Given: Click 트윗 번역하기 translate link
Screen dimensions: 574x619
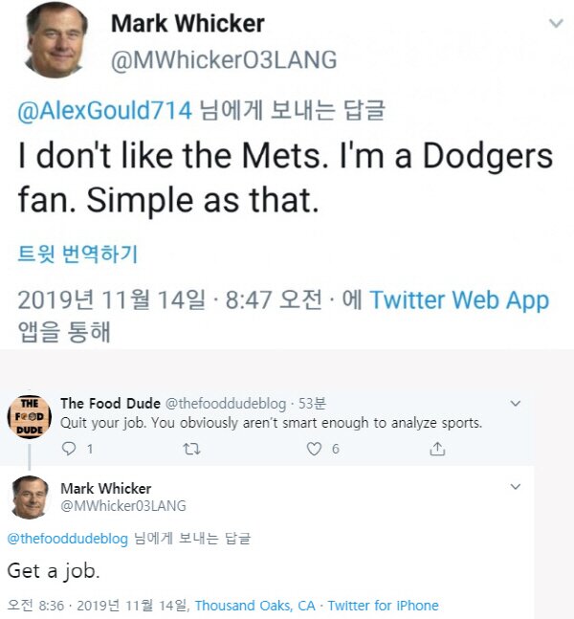Looking at the screenshot, I should (77, 254).
